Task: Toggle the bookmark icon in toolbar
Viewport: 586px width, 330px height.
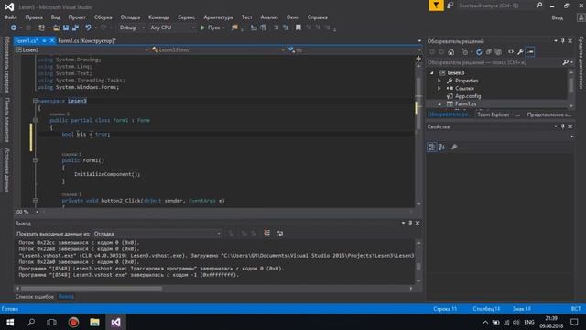Action: point(298,27)
